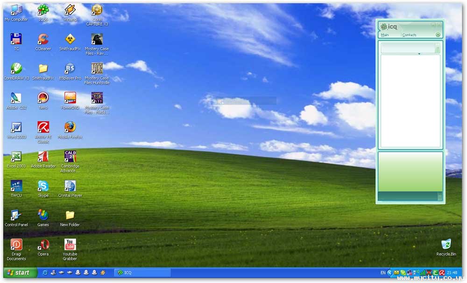The width and height of the screenshot is (467, 283).
Task: Click the Winamp lightning Quick Launch icon
Action: pyautogui.click(x=103, y=272)
